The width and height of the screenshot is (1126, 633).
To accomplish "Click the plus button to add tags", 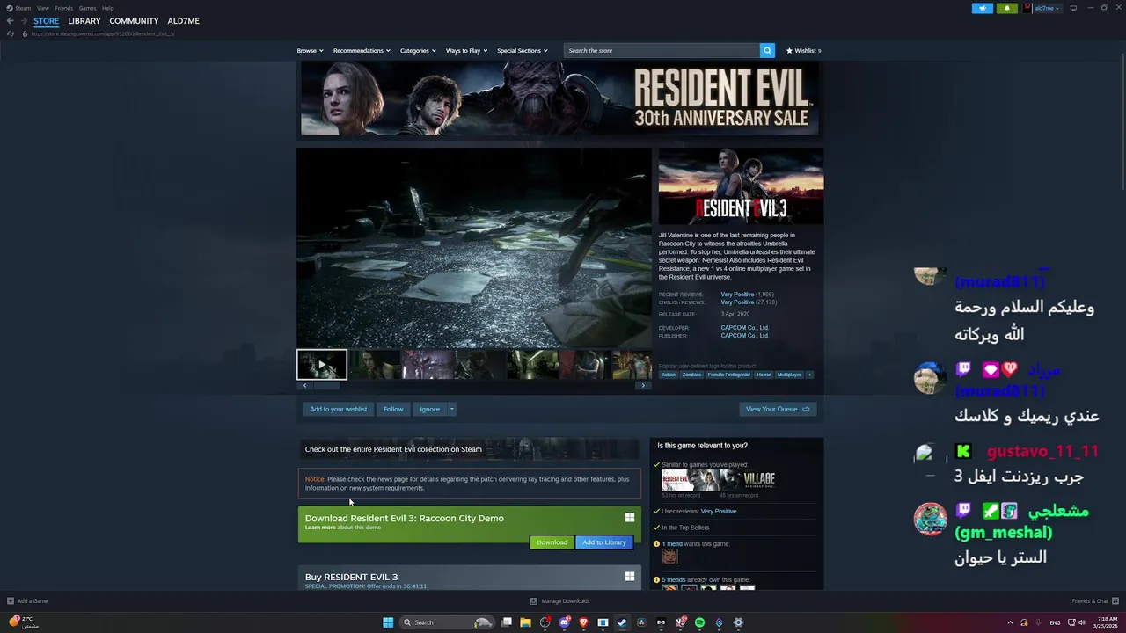I will (x=809, y=375).
